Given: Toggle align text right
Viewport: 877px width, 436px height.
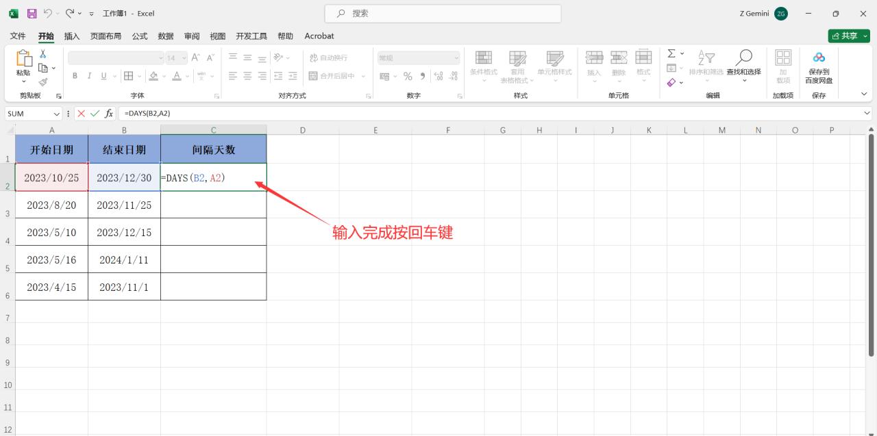Looking at the screenshot, I should tap(262, 76).
